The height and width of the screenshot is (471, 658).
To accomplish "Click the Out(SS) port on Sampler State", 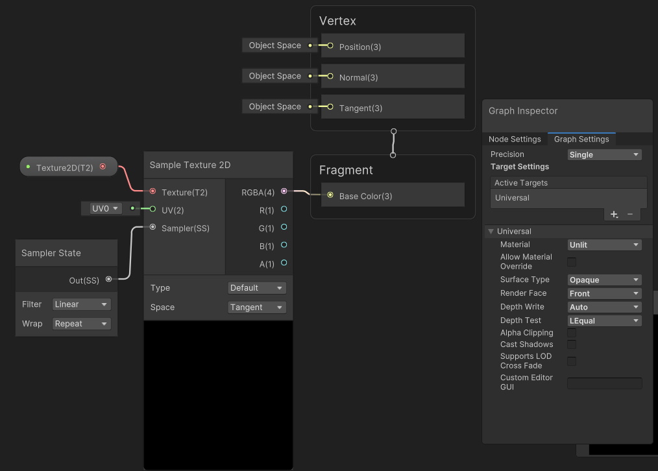I will [109, 280].
